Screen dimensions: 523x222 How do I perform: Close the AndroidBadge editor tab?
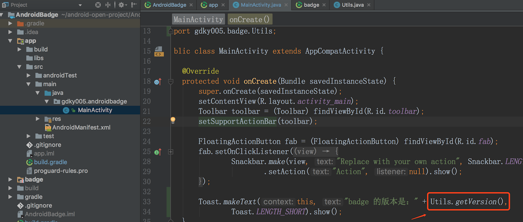[191, 5]
